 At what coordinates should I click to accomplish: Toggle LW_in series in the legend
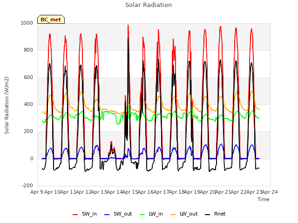[151, 214]
